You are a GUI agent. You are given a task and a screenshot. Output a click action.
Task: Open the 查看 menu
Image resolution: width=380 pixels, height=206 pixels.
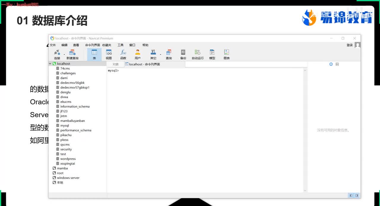tap(76, 45)
